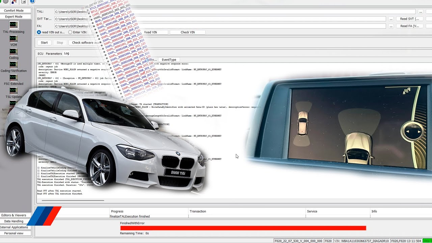Open the Personal view section
Image resolution: width=432 pixels, height=243 pixels.
coord(14,234)
